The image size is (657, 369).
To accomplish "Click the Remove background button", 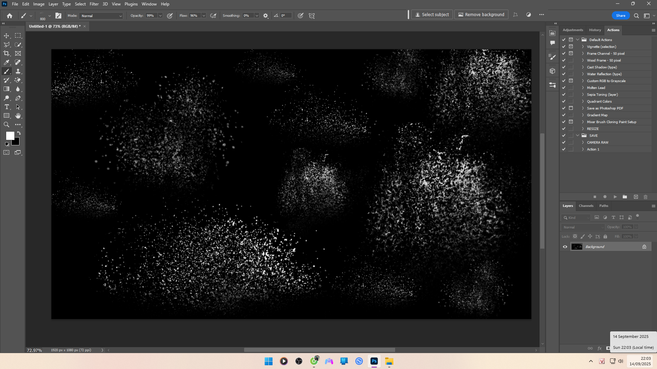I will click(x=481, y=15).
